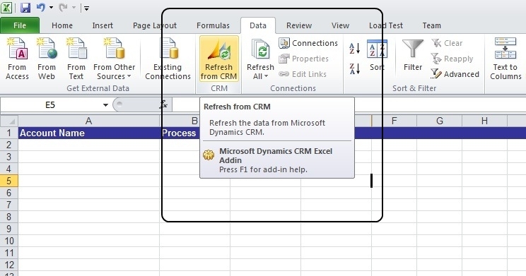Viewport: 526px width, 276px height.
Task: Open the Page Layout ribbon tab
Action: [155, 25]
